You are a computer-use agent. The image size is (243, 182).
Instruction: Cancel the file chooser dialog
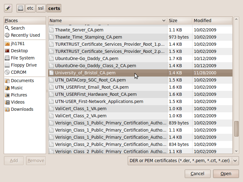(x=198, y=174)
